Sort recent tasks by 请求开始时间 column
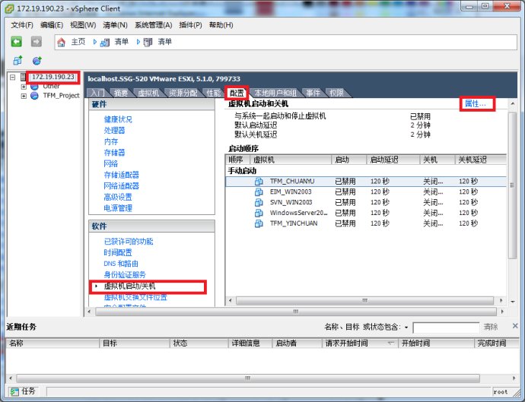The height and width of the screenshot is (402, 525). click(x=360, y=343)
